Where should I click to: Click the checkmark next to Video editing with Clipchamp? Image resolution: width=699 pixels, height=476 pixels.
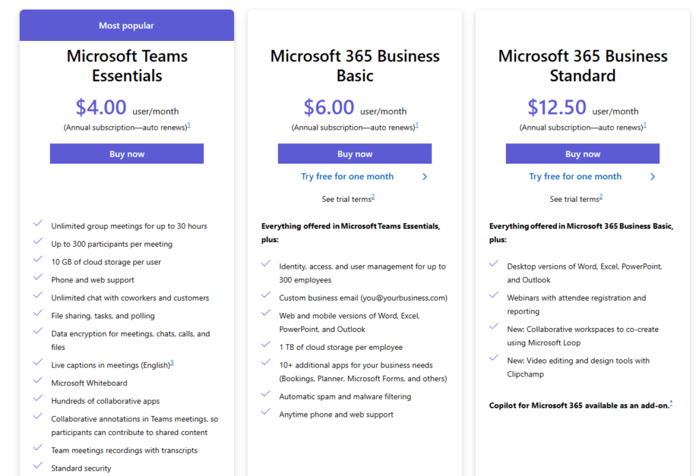tap(494, 358)
